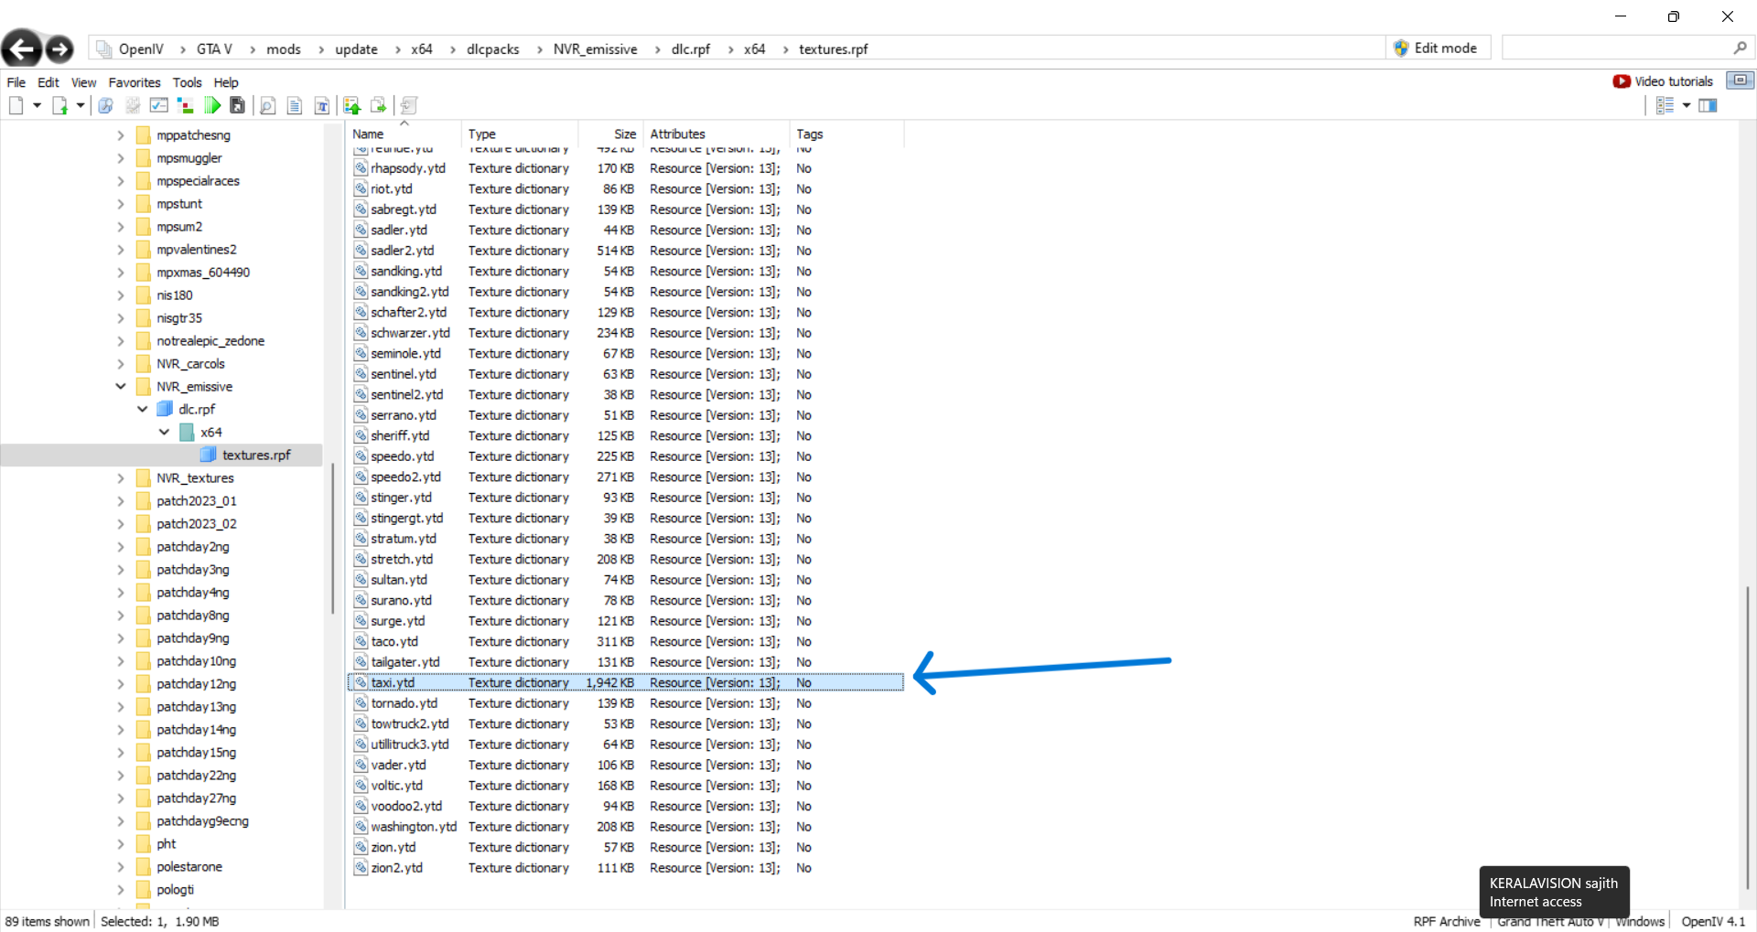
Task: Click GTA V in the address breadcrumb
Action: tap(214, 49)
